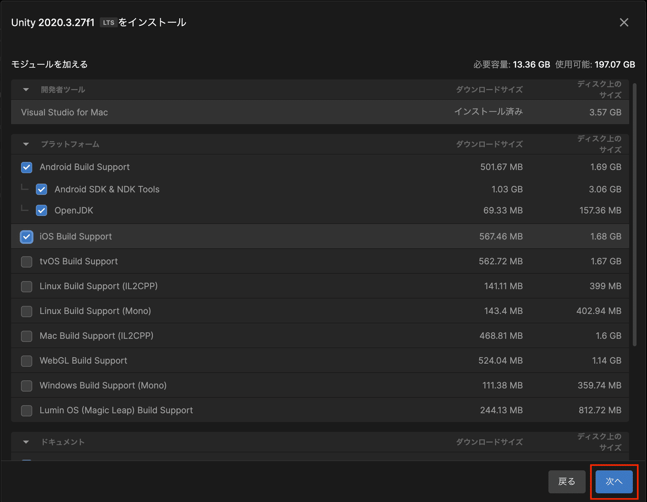647x502 pixels.
Task: Click the 次へ next button
Action: click(x=614, y=482)
